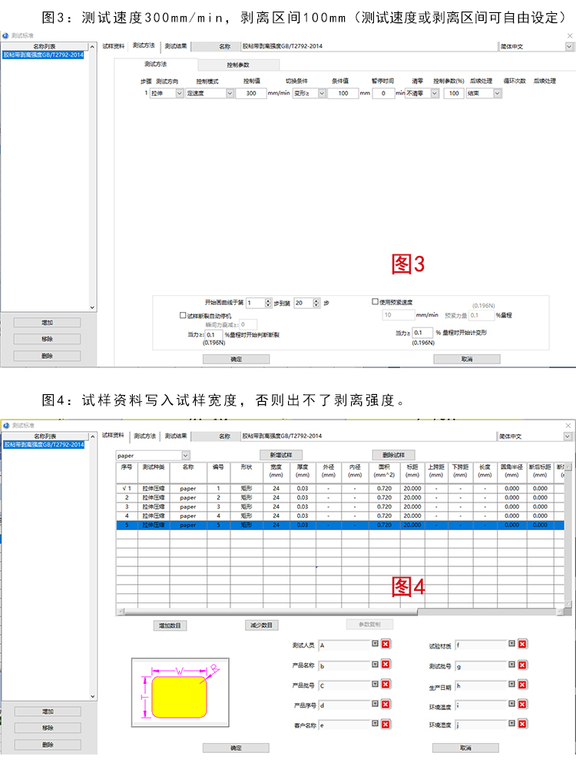Click red X icon next to 客户名称 field
The width and height of the screenshot is (576, 763).
point(386,724)
